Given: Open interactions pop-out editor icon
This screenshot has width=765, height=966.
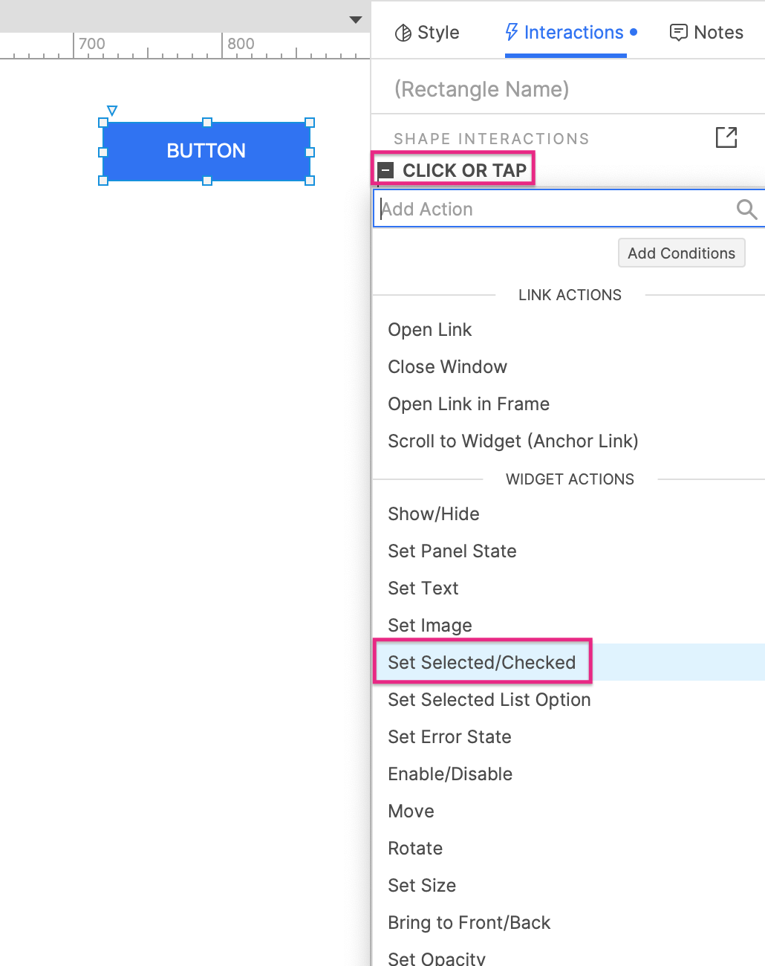Looking at the screenshot, I should [726, 137].
